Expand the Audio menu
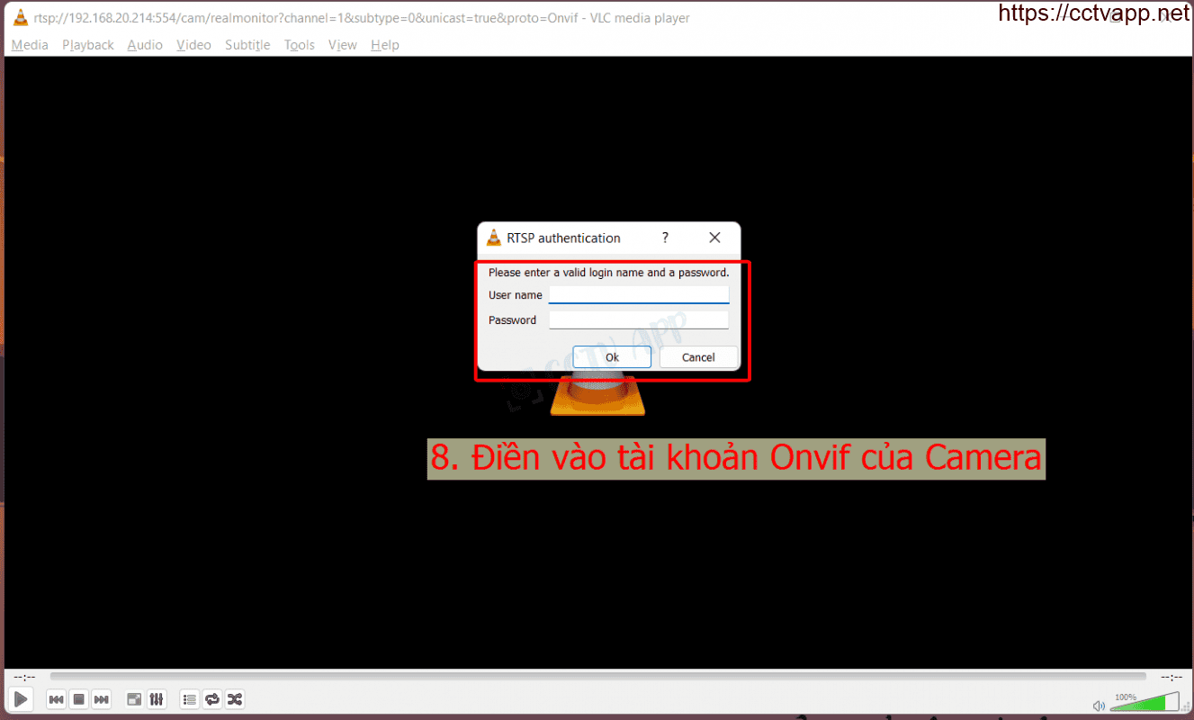 click(145, 45)
